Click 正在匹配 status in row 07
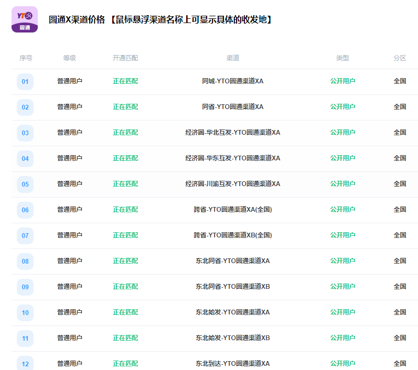 click(125, 235)
